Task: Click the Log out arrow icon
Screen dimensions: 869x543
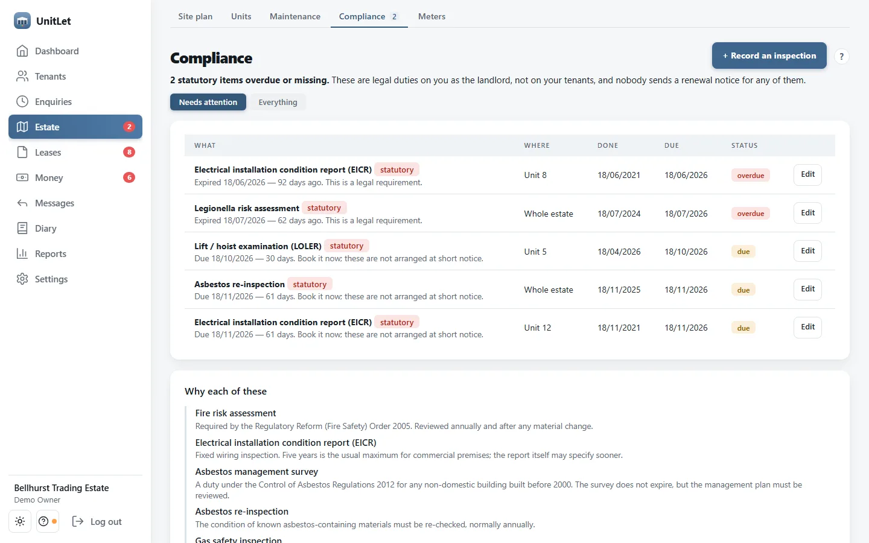Action: [x=78, y=522]
